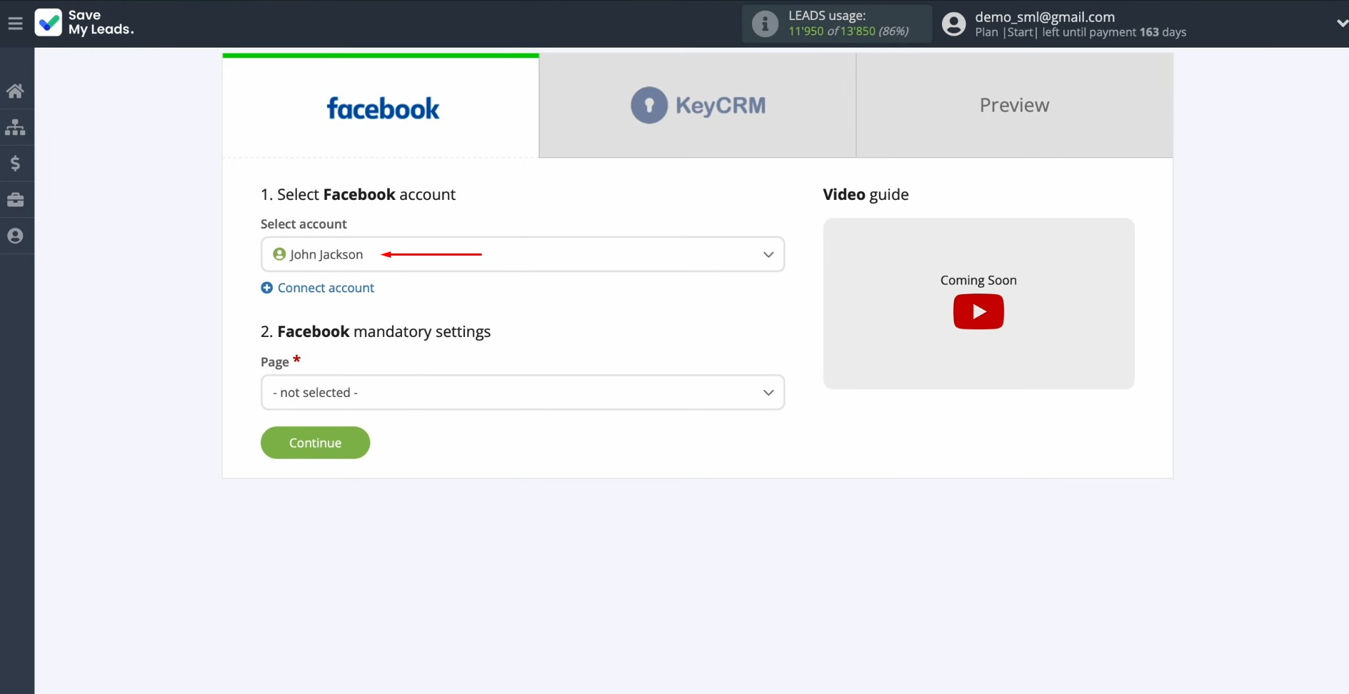This screenshot has width=1349, height=694.
Task: Click the Video guide thumbnail panel
Action: coord(978,303)
